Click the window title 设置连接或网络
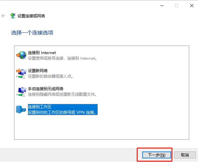The width and height of the screenshot is (198, 162). (31, 16)
